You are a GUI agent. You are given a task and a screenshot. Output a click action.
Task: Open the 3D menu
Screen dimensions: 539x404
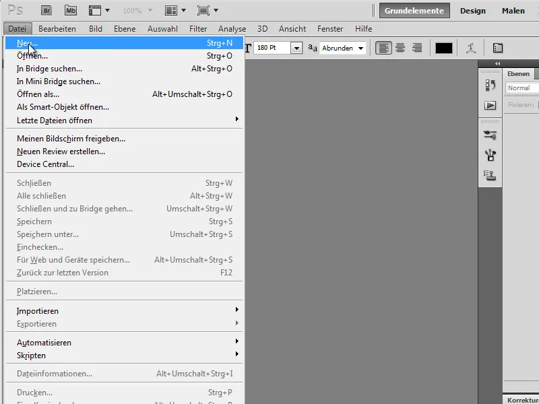262,29
